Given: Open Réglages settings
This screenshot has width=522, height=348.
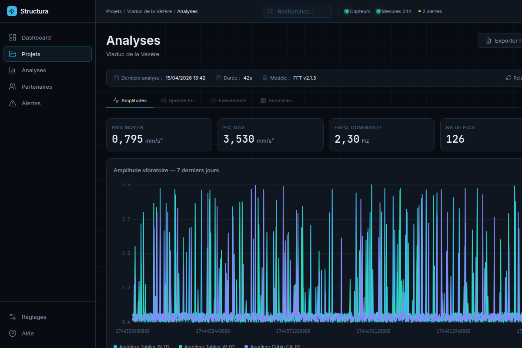Looking at the screenshot, I should 47,317.
